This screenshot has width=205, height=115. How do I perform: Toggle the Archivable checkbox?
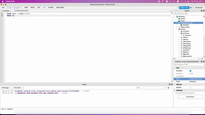[190, 71]
